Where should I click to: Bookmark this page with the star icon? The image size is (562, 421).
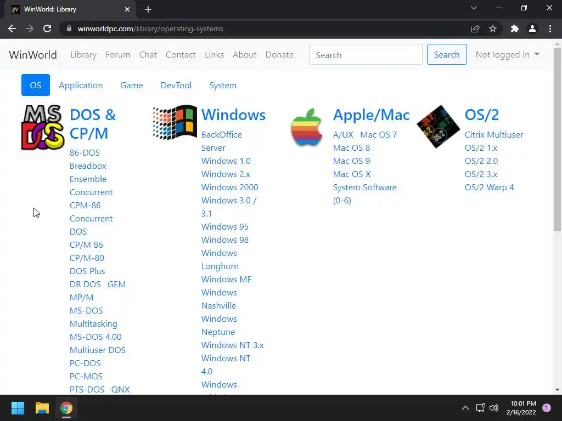[493, 29]
